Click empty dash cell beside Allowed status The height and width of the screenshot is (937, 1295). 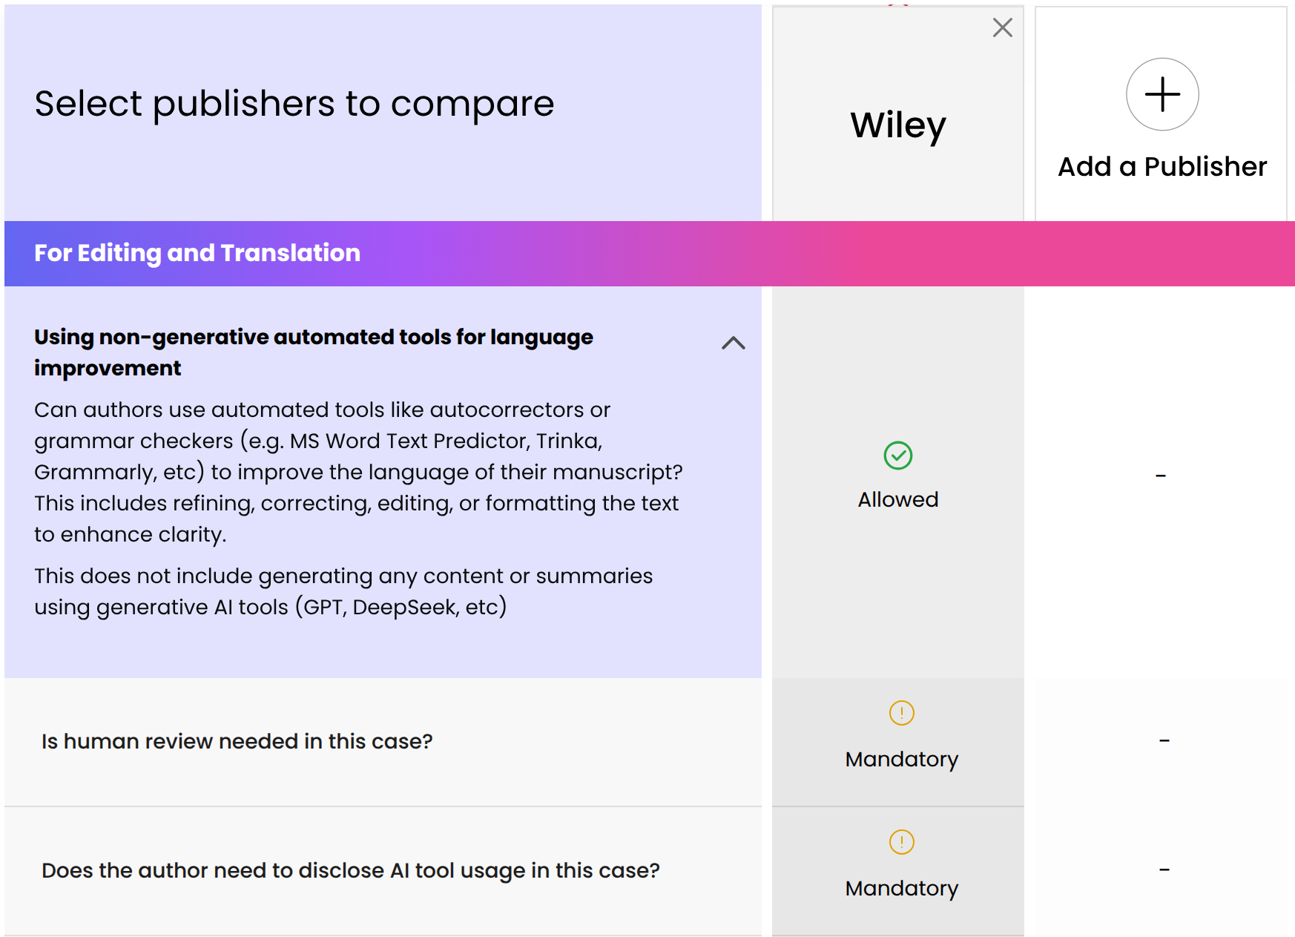point(1161,476)
